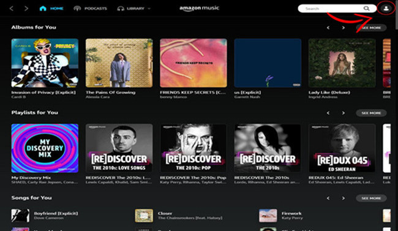Click See More for Songs for You

(x=371, y=198)
